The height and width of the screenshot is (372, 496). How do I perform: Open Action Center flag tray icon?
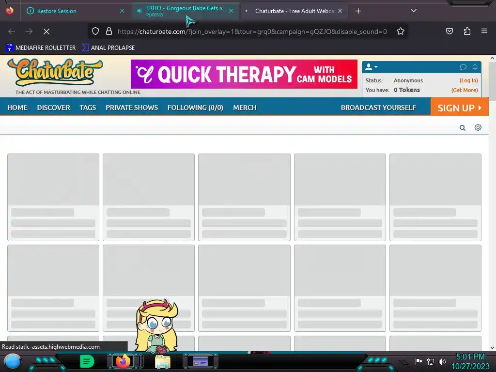(x=418, y=361)
